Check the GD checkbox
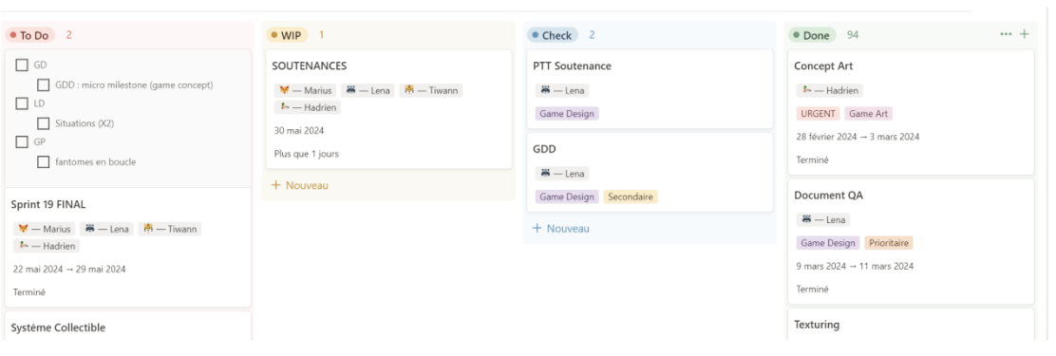Viewport: 1056px width, 356px height. tap(22, 66)
